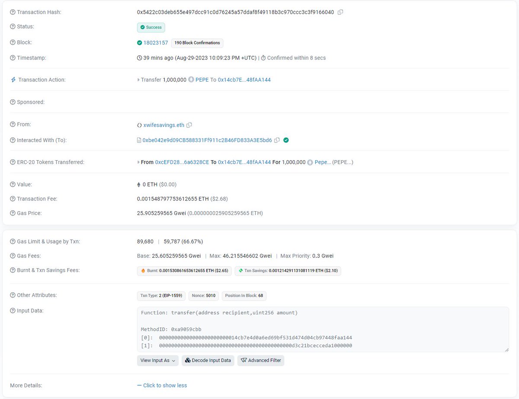The image size is (519, 399).
Task: Click the MethodID 0xa9059cbb line
Action: click(171, 329)
